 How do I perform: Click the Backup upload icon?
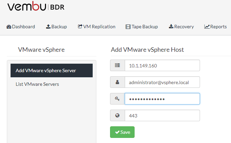click(48, 27)
